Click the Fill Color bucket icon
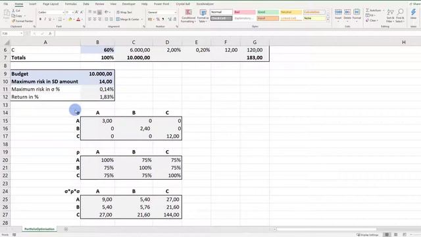 [70, 19]
